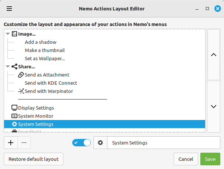The height and width of the screenshot is (169, 224).
Task: Click the monitor icon next to Display Settings
Action: [14, 108]
